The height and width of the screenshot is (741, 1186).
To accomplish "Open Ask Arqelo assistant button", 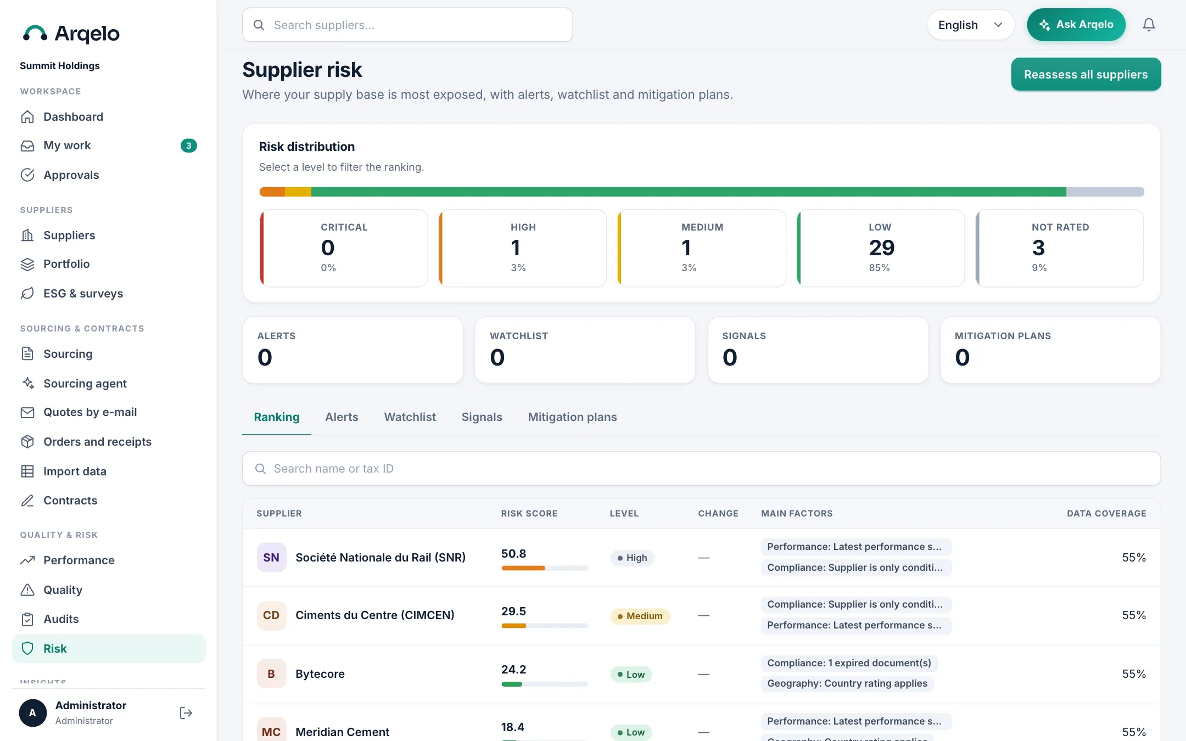I will pyautogui.click(x=1076, y=25).
